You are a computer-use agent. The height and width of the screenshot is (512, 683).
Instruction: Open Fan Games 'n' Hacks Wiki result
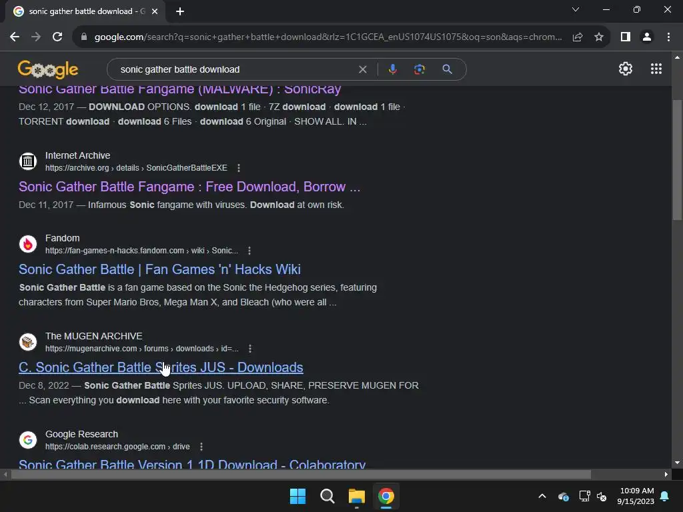tap(159, 269)
